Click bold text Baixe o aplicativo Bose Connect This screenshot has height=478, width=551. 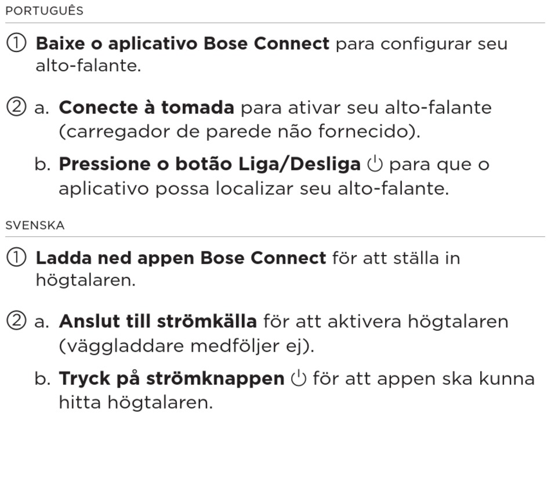(x=182, y=43)
